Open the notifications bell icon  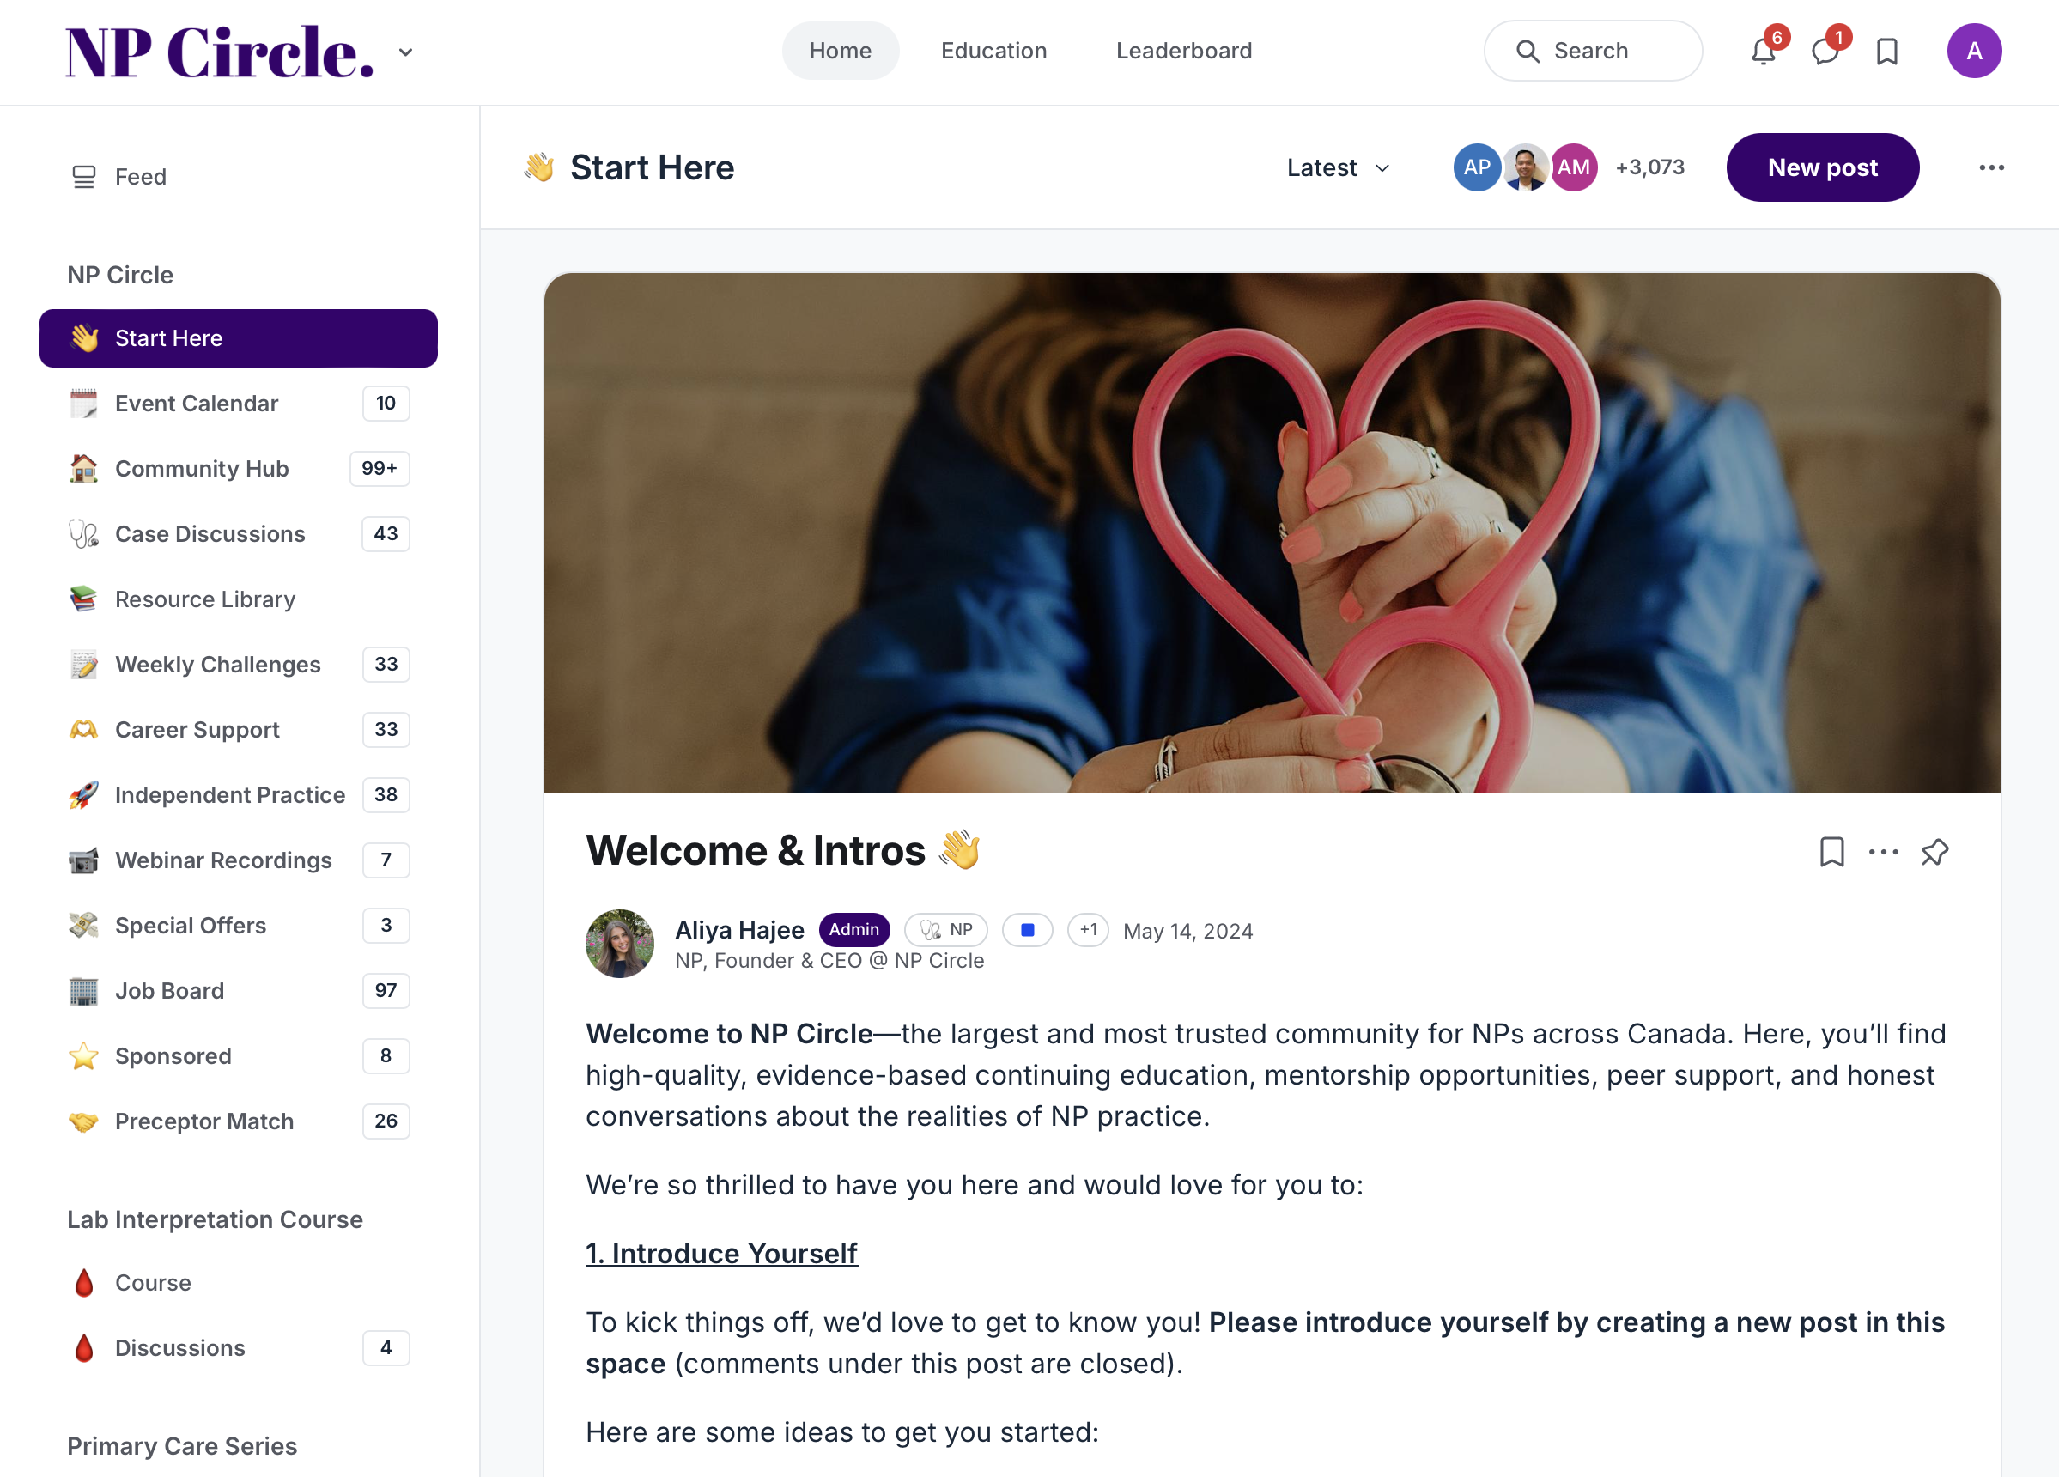(x=1763, y=51)
